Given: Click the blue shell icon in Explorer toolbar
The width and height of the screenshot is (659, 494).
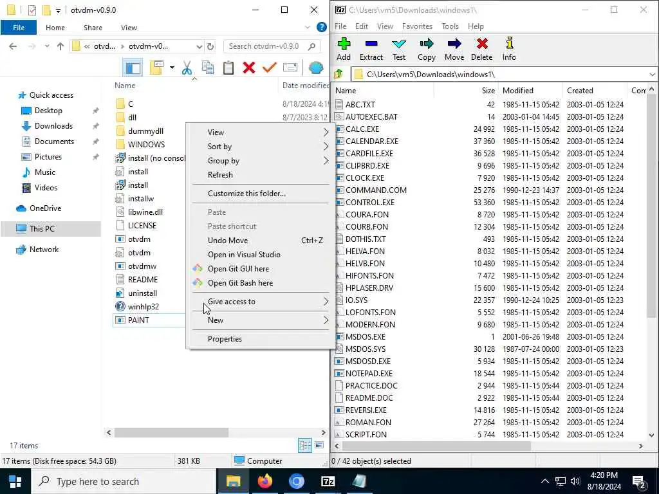Looking at the screenshot, I should (315, 68).
